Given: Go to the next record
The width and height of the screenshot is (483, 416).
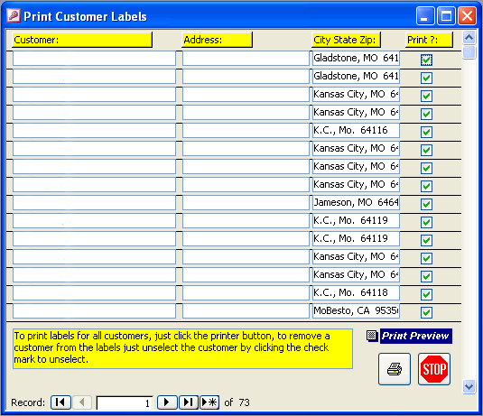Looking at the screenshot, I should [167, 402].
